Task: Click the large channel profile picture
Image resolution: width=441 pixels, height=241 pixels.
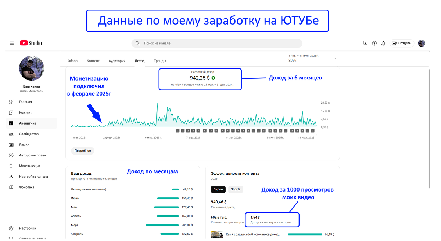Action: 32,68
